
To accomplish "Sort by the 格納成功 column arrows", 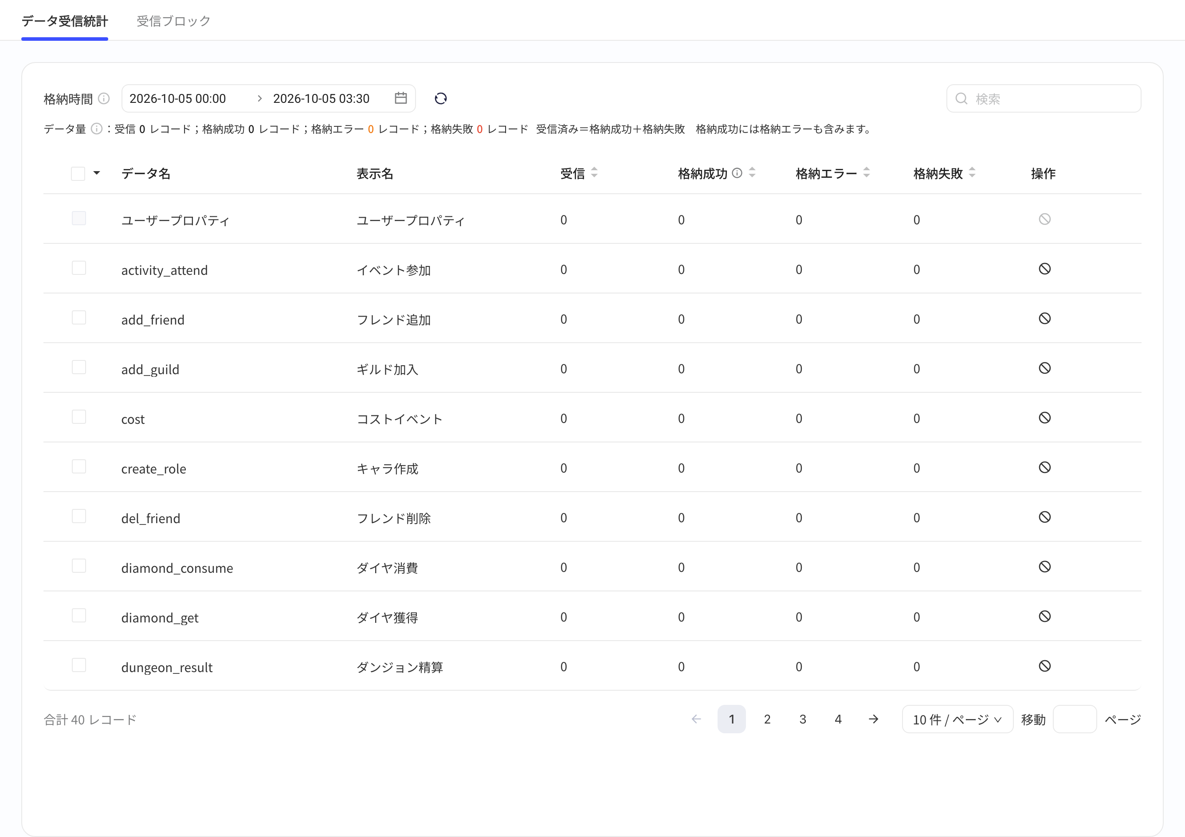I will coord(752,173).
